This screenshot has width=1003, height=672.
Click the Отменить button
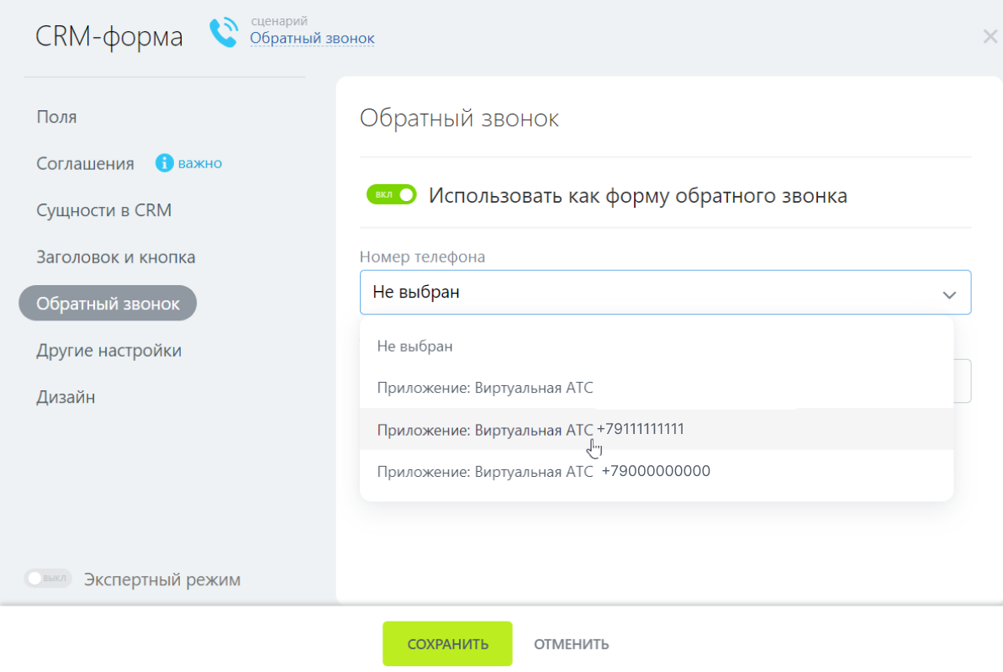click(571, 644)
